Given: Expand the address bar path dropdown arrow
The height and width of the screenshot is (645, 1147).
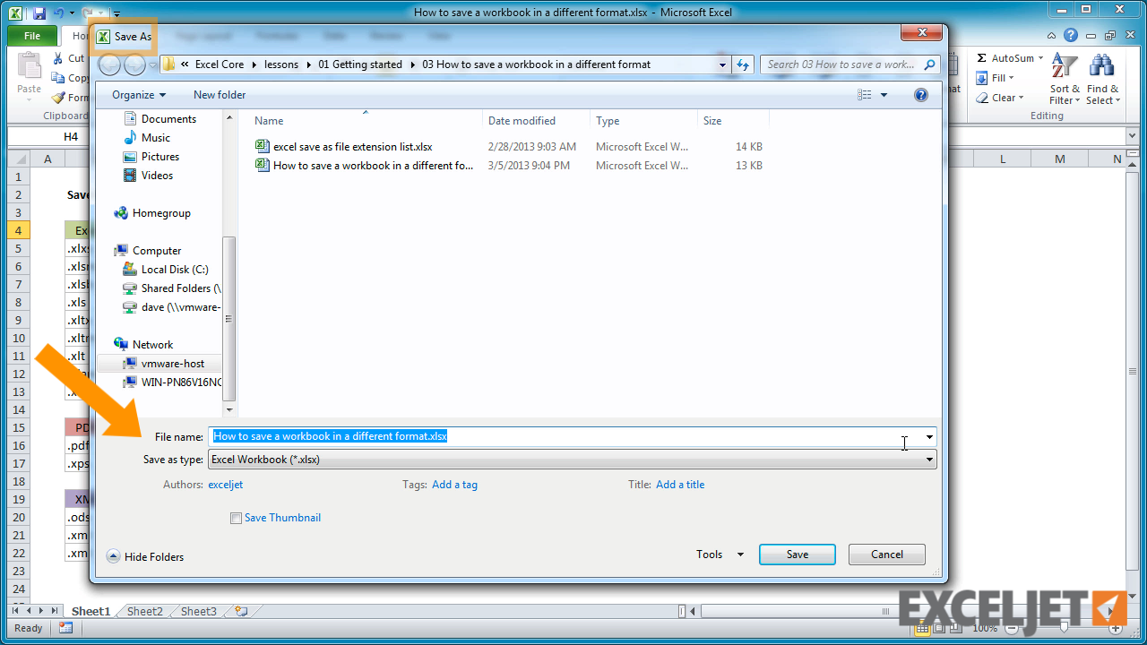Looking at the screenshot, I should [722, 64].
